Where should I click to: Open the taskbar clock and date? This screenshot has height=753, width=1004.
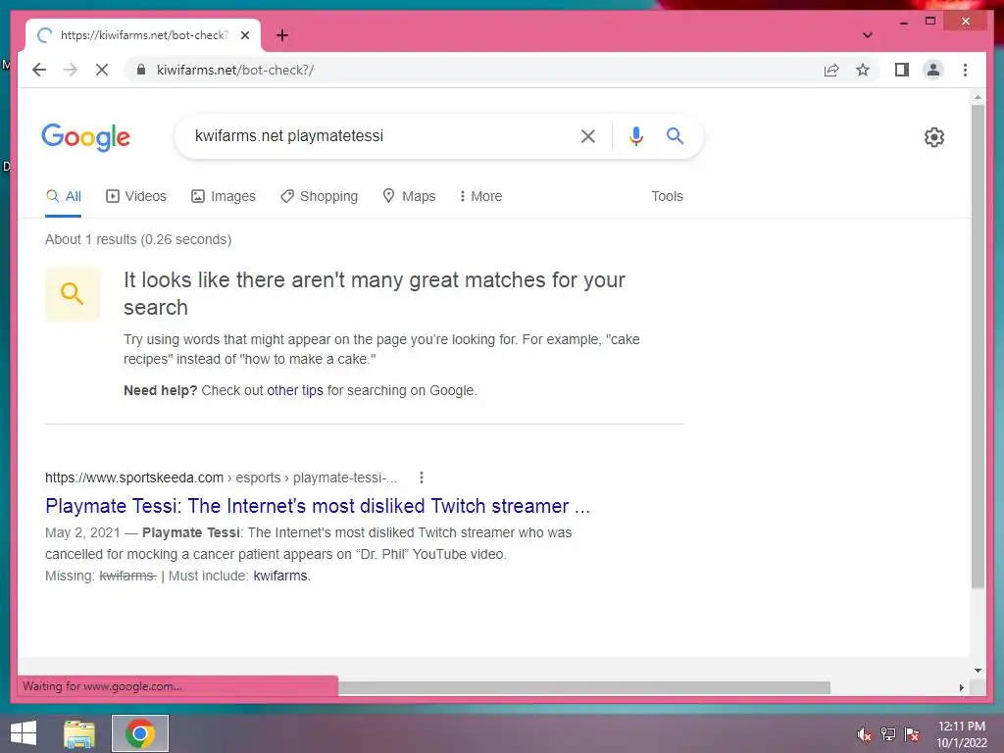click(962, 734)
